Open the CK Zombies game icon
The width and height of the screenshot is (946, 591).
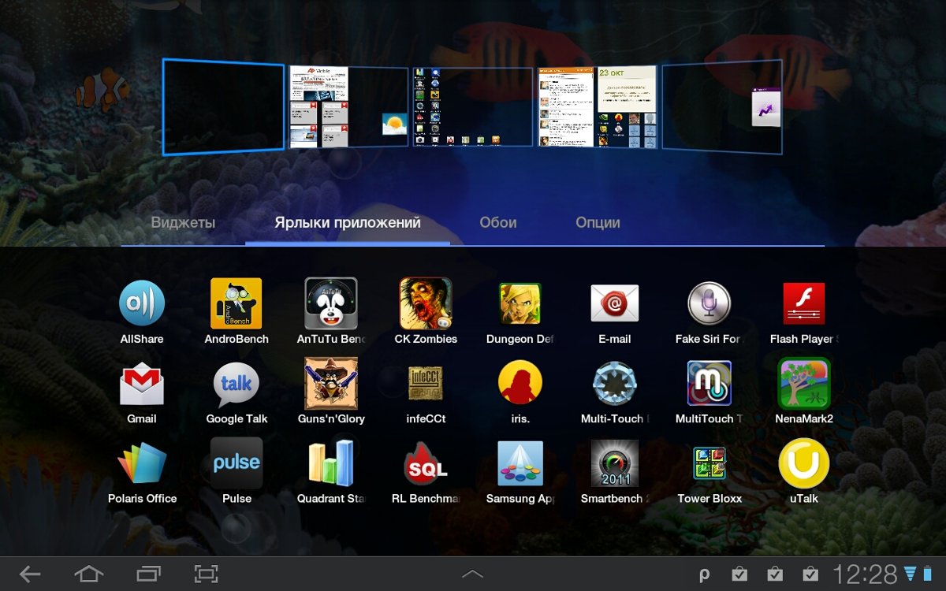(x=426, y=303)
